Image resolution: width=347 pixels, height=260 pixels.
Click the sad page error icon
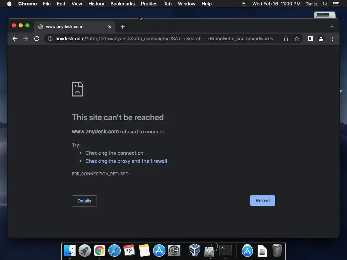pyautogui.click(x=78, y=89)
